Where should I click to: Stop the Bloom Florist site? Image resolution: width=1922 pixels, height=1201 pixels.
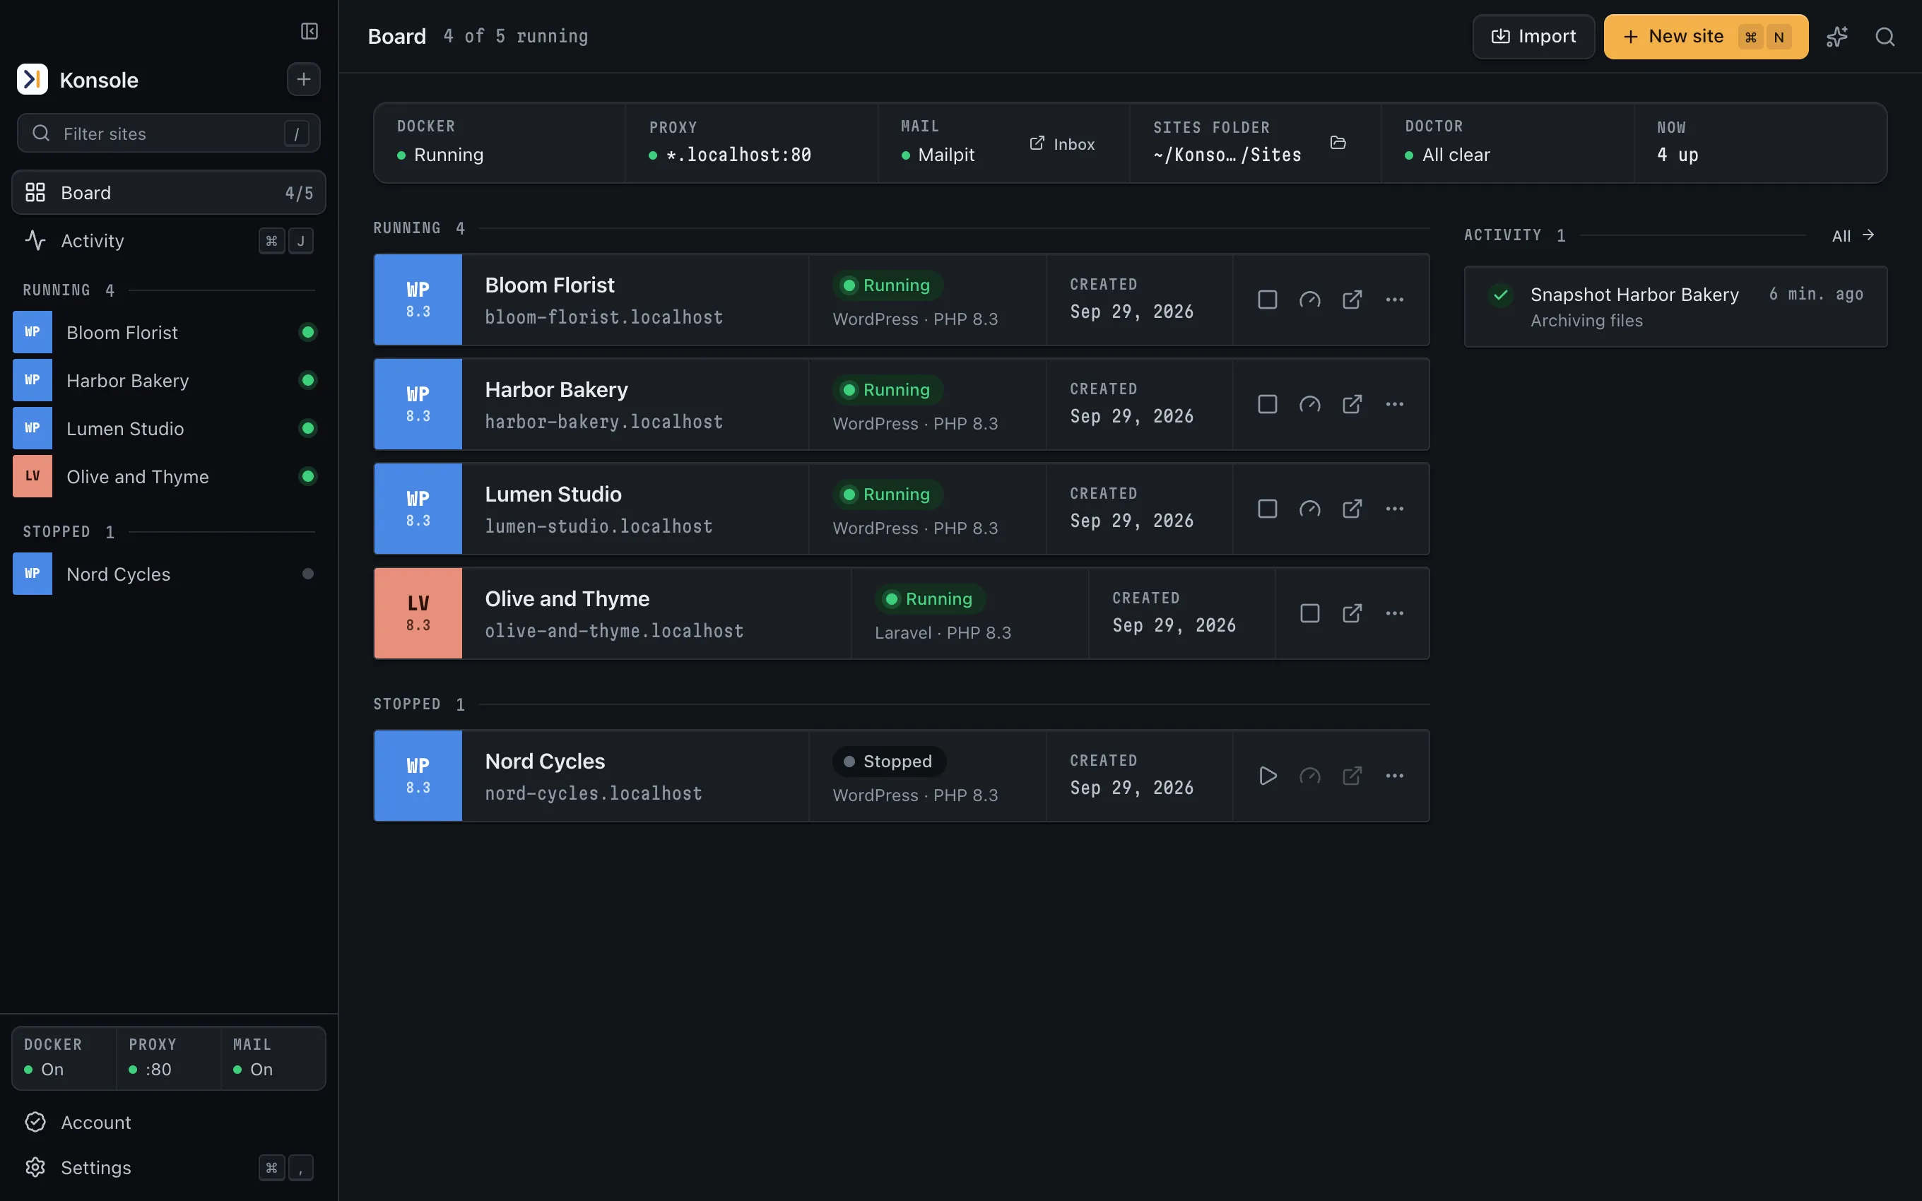[x=1268, y=300]
